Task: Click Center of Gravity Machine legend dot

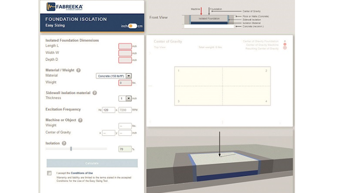Action: click(285, 45)
